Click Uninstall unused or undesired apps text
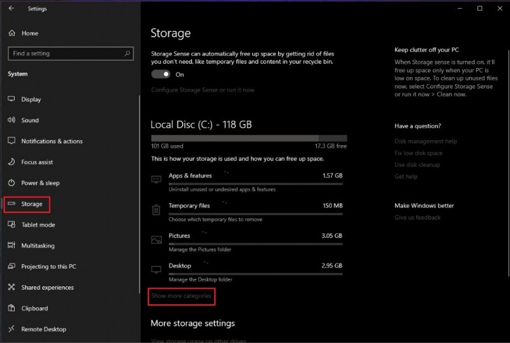The height and width of the screenshot is (343, 510). (222, 190)
